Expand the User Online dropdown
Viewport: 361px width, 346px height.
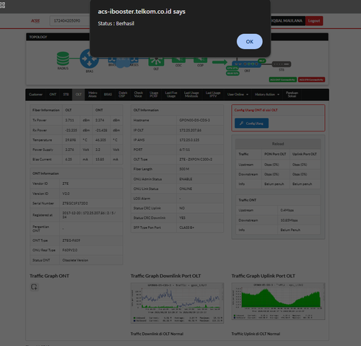[x=238, y=95]
